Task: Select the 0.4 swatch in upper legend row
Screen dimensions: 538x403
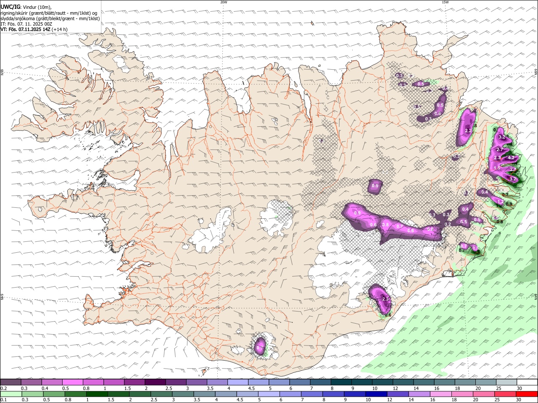Action: point(52,382)
